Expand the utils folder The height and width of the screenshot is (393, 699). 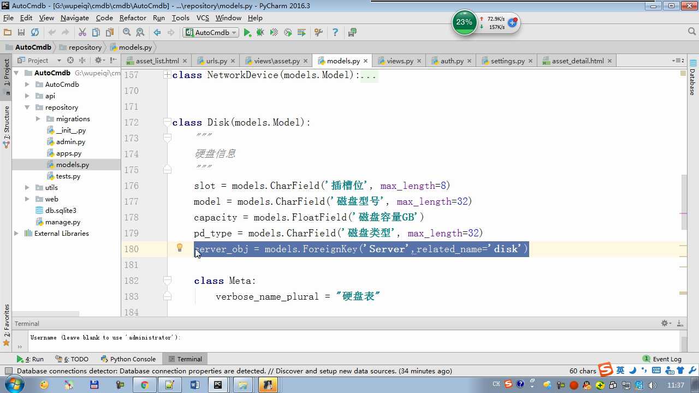pos(27,188)
